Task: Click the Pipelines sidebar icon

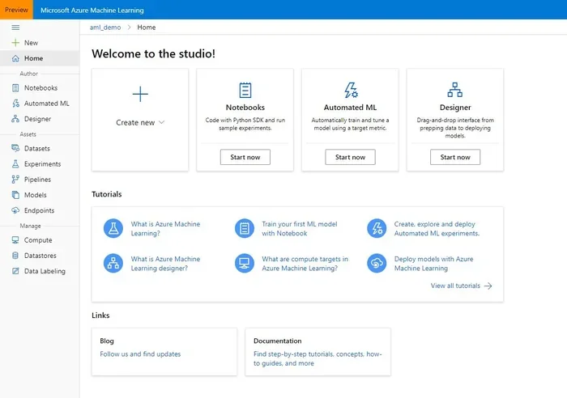Action: 15,180
